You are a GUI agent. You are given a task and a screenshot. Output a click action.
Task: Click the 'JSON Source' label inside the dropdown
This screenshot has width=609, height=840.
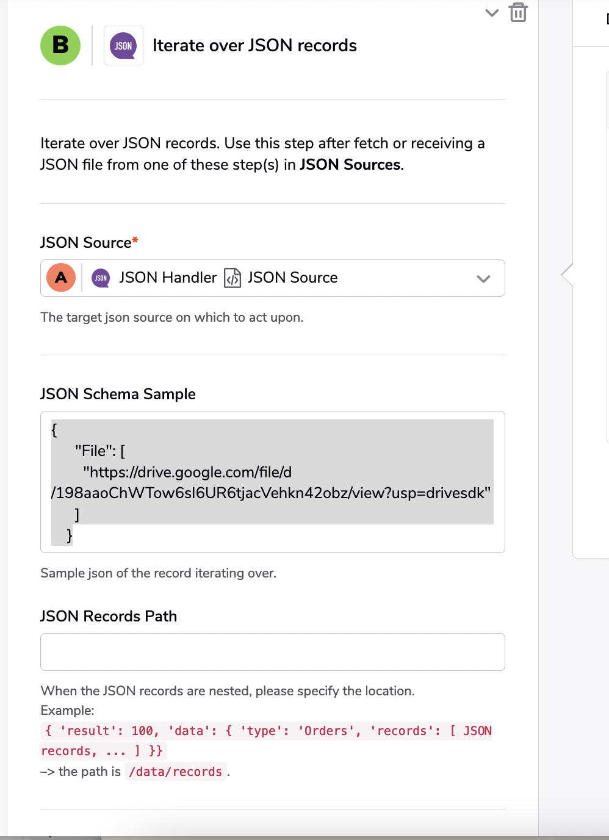click(x=292, y=278)
